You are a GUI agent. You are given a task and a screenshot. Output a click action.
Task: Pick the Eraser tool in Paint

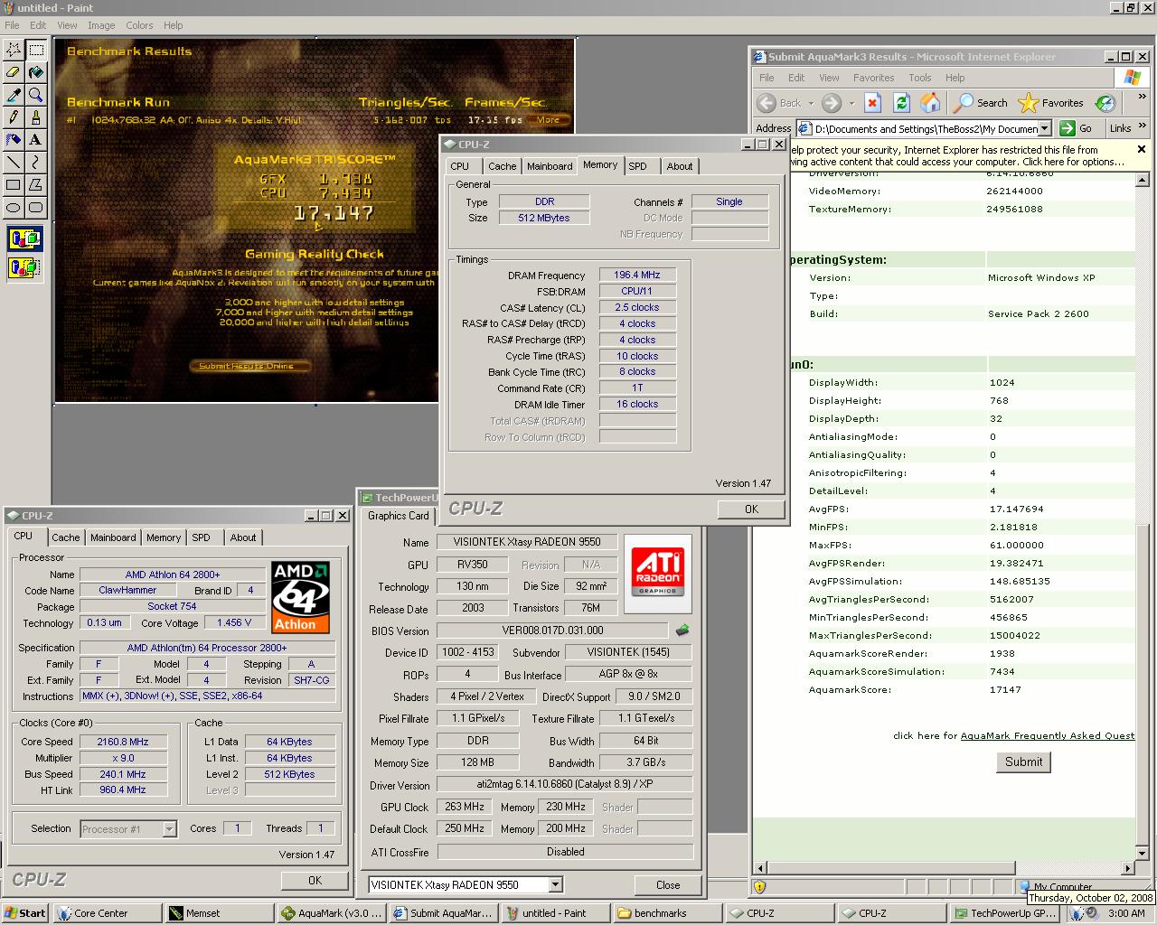[x=14, y=72]
